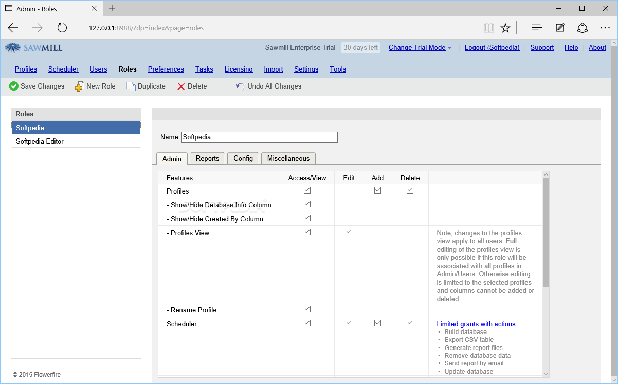Open the Help link
The width and height of the screenshot is (618, 384).
point(571,48)
